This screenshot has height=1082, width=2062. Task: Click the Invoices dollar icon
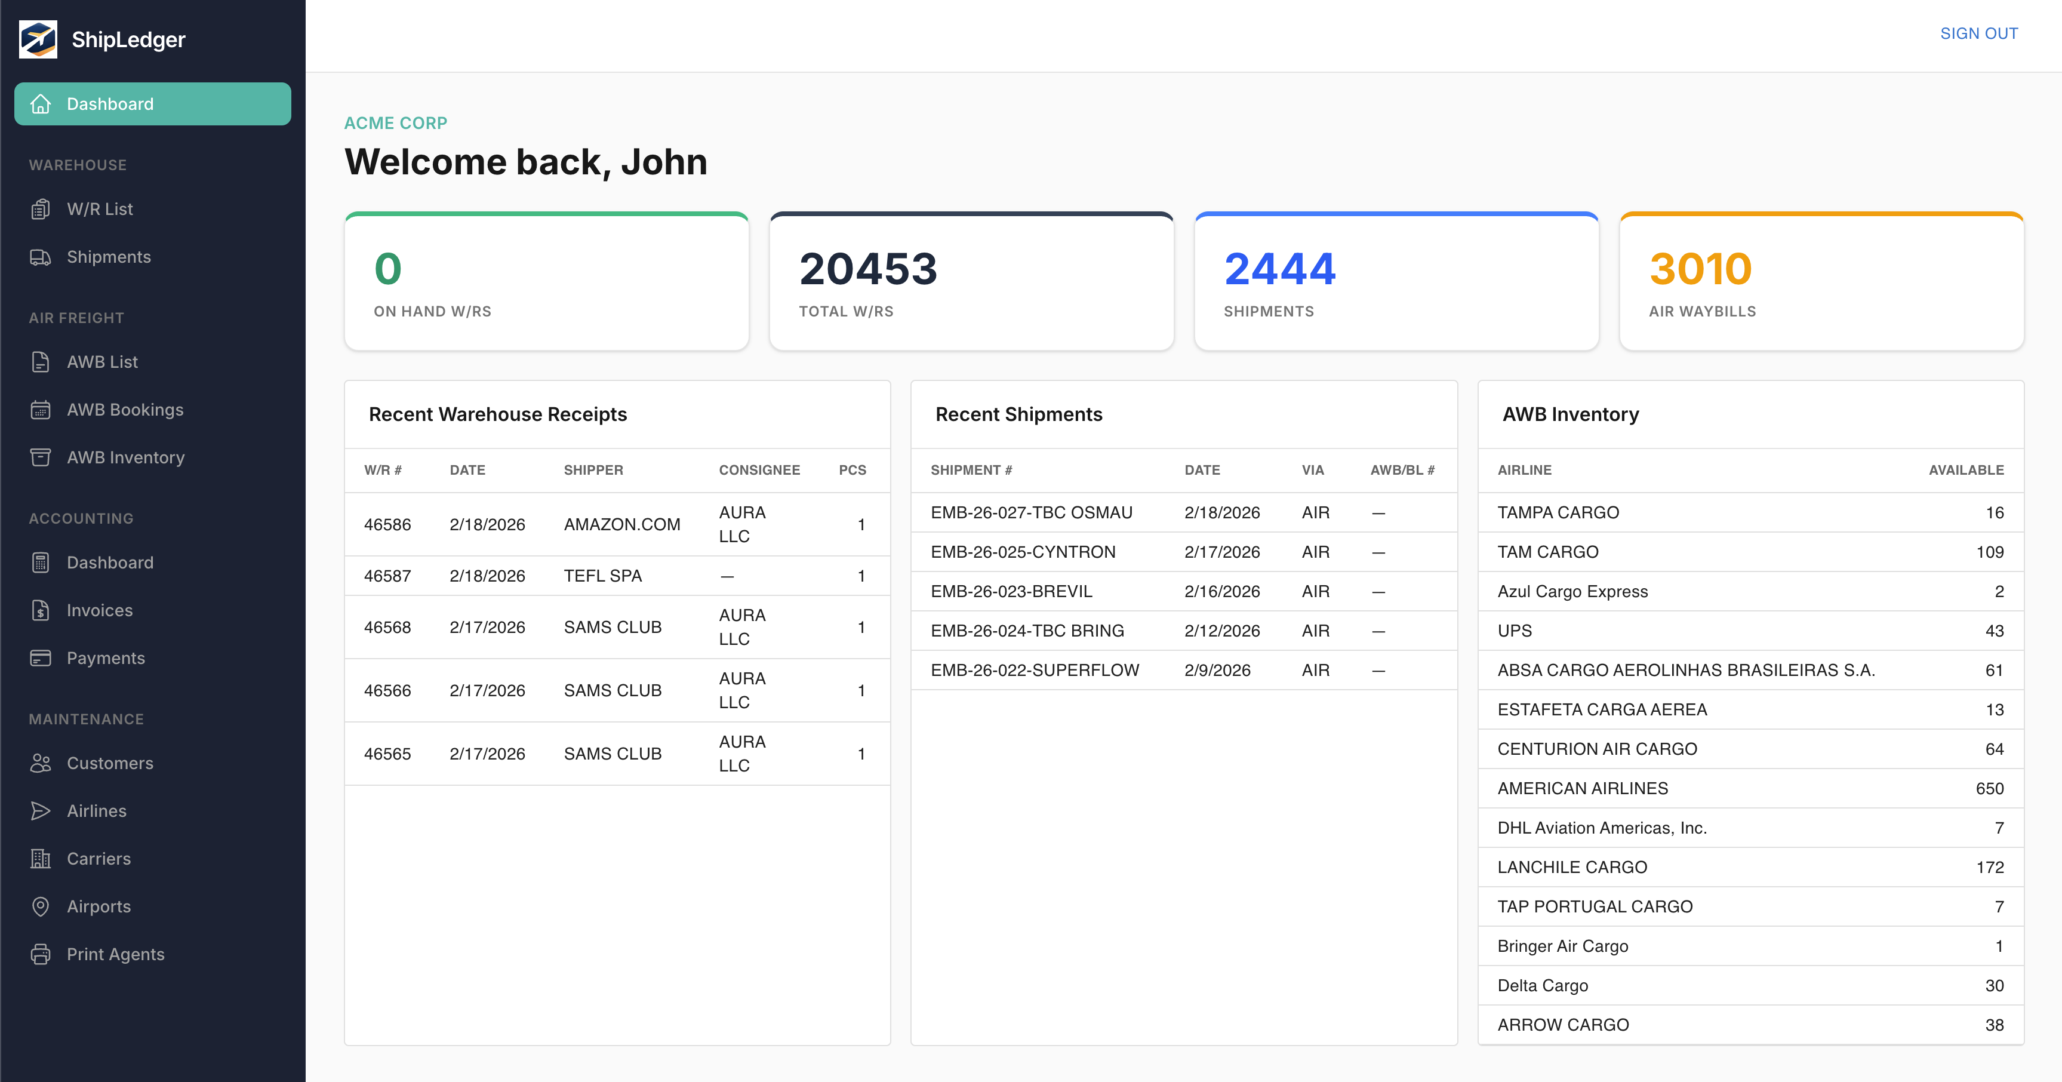tap(41, 610)
